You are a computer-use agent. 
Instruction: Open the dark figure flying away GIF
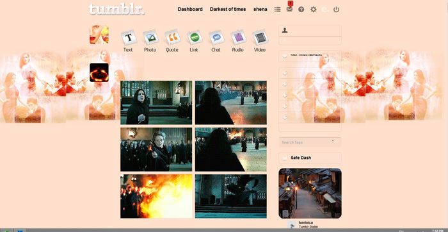coord(231,196)
